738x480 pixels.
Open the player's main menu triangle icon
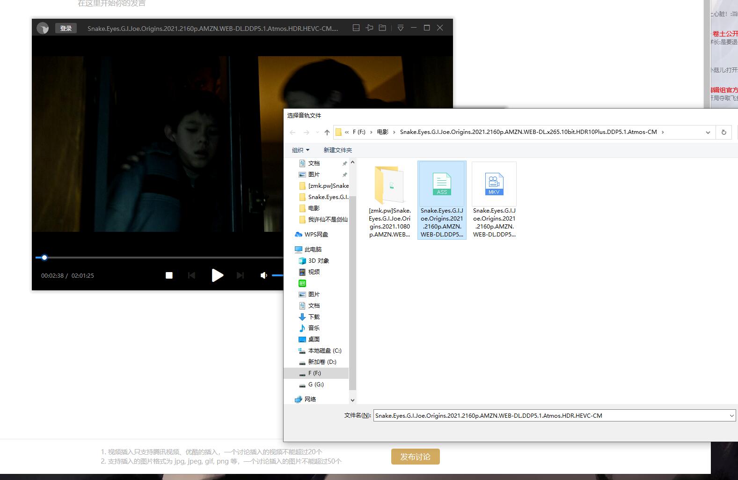pyautogui.click(x=401, y=28)
